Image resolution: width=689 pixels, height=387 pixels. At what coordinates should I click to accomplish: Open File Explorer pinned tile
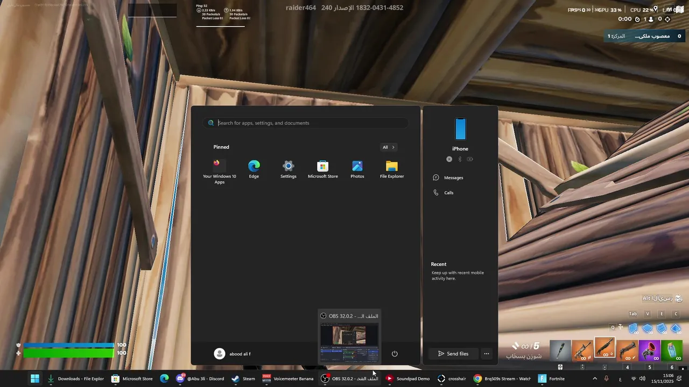(392, 169)
